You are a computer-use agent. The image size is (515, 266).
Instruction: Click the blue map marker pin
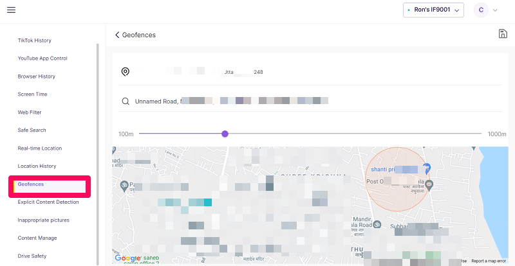pos(426,168)
